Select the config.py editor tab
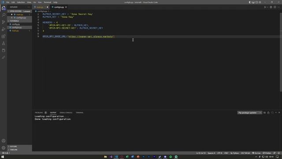 pos(59,7)
